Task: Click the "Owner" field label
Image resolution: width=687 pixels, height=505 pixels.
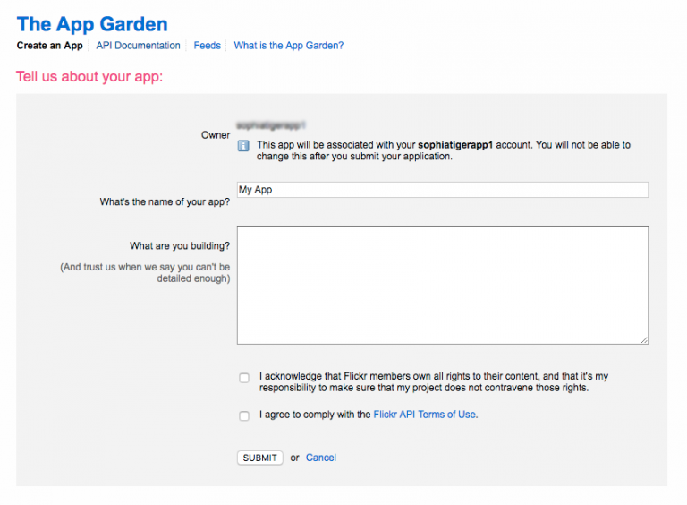Action: [x=216, y=135]
